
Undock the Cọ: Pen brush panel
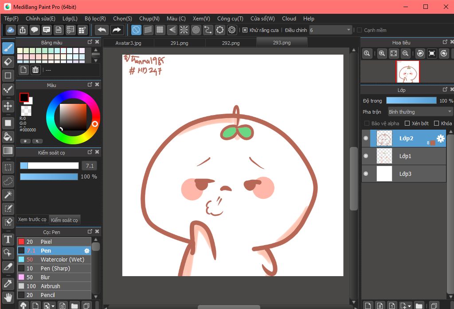(90, 231)
